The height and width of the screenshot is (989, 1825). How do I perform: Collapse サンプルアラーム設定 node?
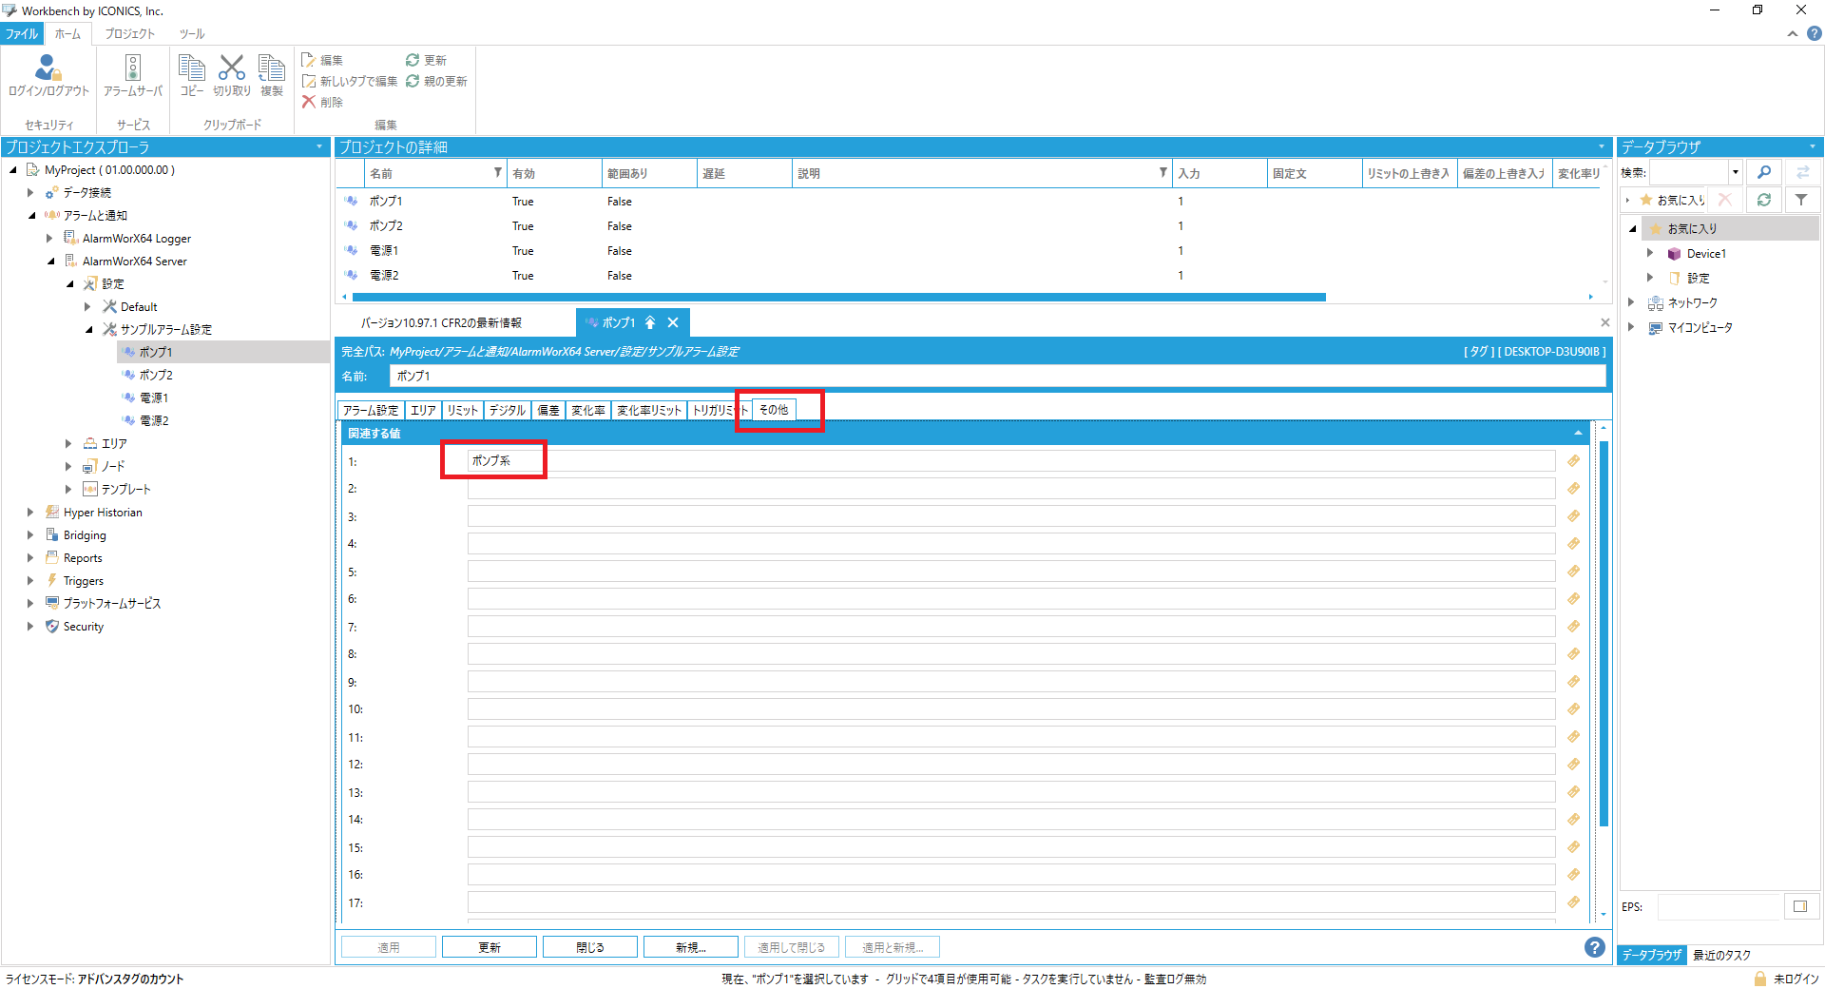pyautogui.click(x=89, y=330)
